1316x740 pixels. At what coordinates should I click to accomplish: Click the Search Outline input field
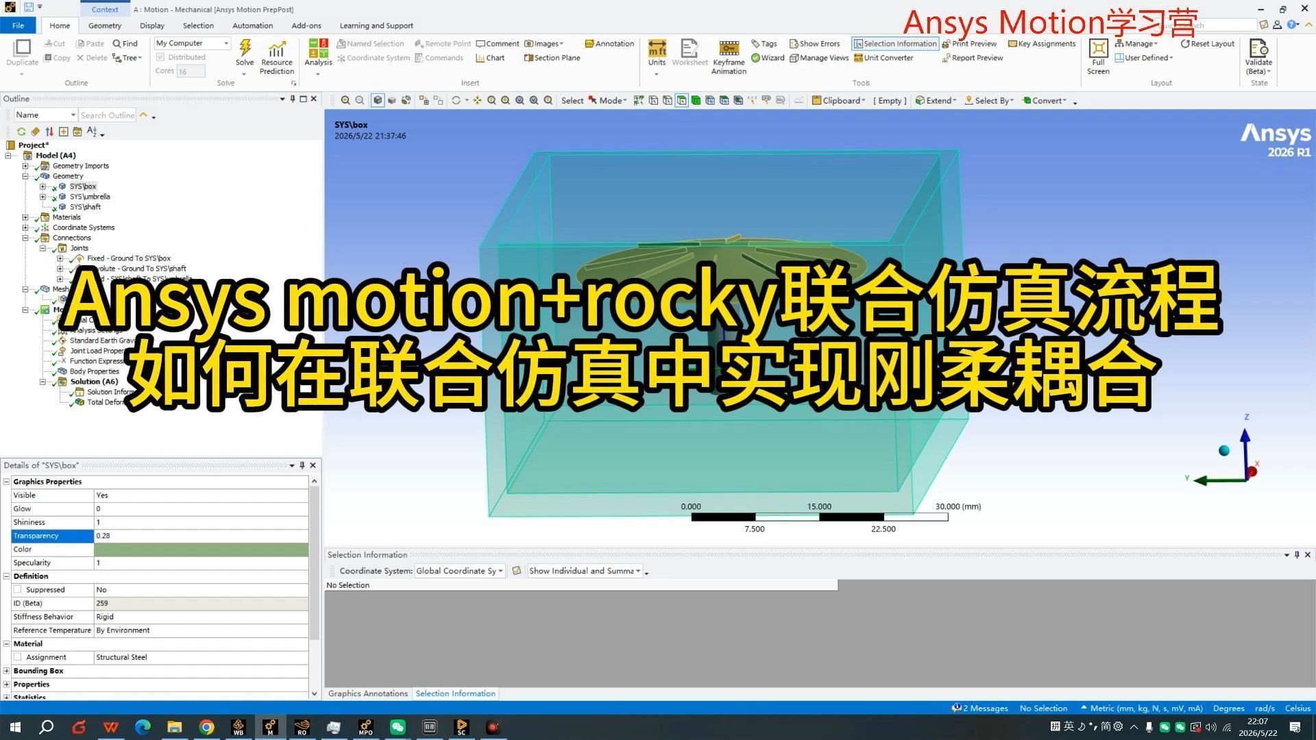[x=108, y=115]
